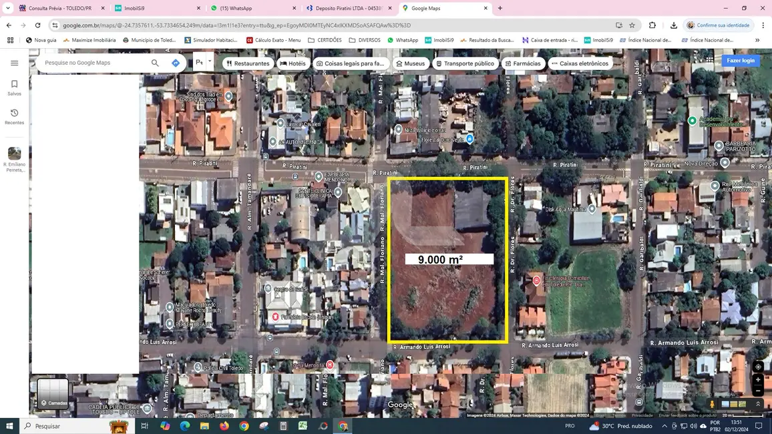The width and height of the screenshot is (772, 434).
Task: Filter map by Farmácias
Action: tap(523, 63)
